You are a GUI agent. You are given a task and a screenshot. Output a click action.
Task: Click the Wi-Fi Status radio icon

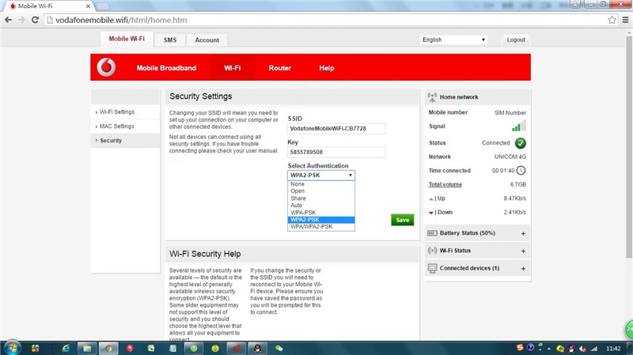click(432, 251)
